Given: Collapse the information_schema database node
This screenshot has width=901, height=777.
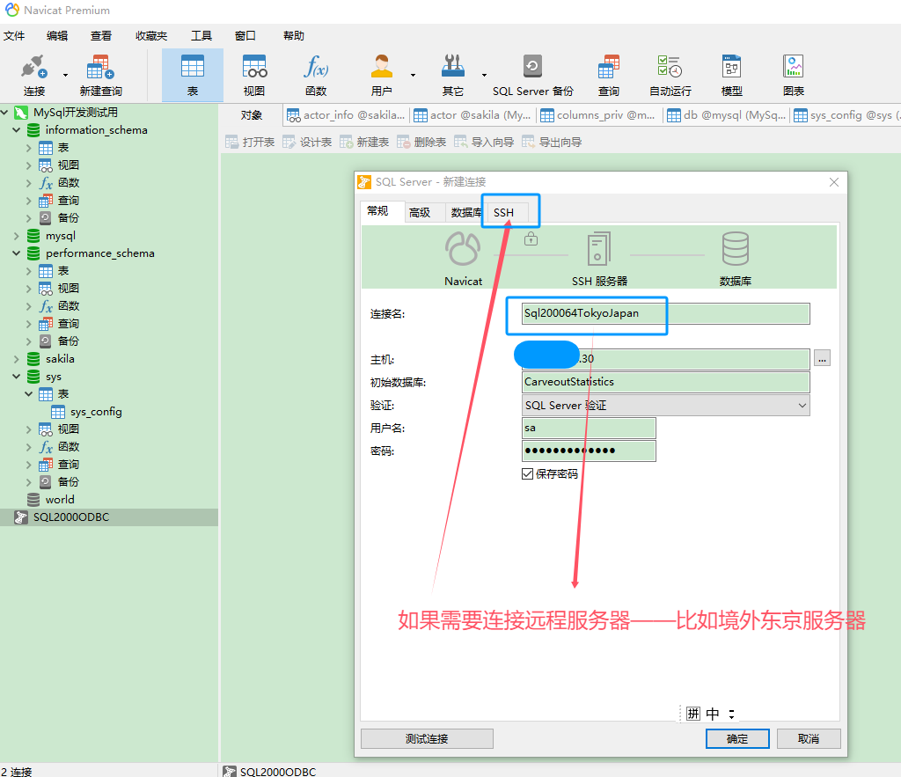Looking at the screenshot, I should 16,130.
